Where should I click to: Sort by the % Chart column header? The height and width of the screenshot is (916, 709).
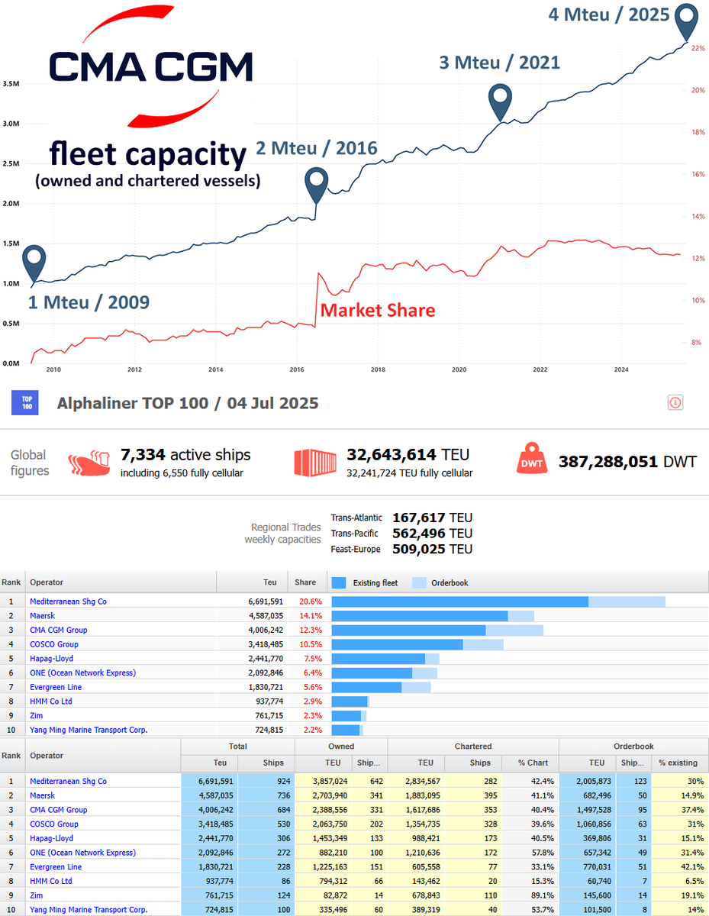point(530,763)
